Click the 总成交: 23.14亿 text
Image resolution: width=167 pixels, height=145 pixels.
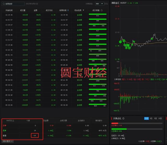click(118, 136)
